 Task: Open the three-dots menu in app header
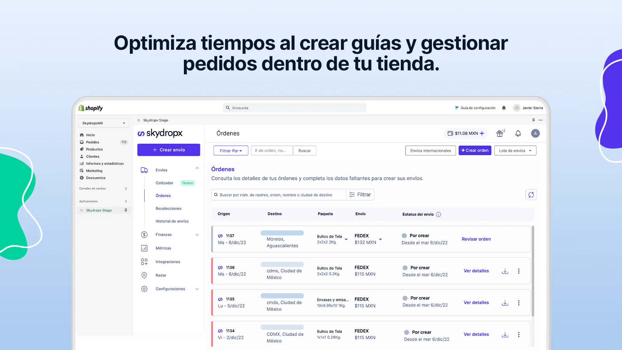(x=540, y=120)
